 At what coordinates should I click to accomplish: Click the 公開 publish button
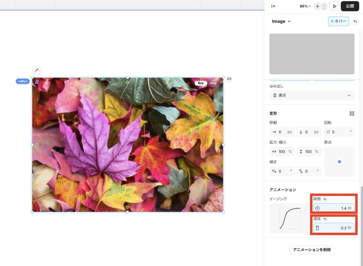click(350, 6)
